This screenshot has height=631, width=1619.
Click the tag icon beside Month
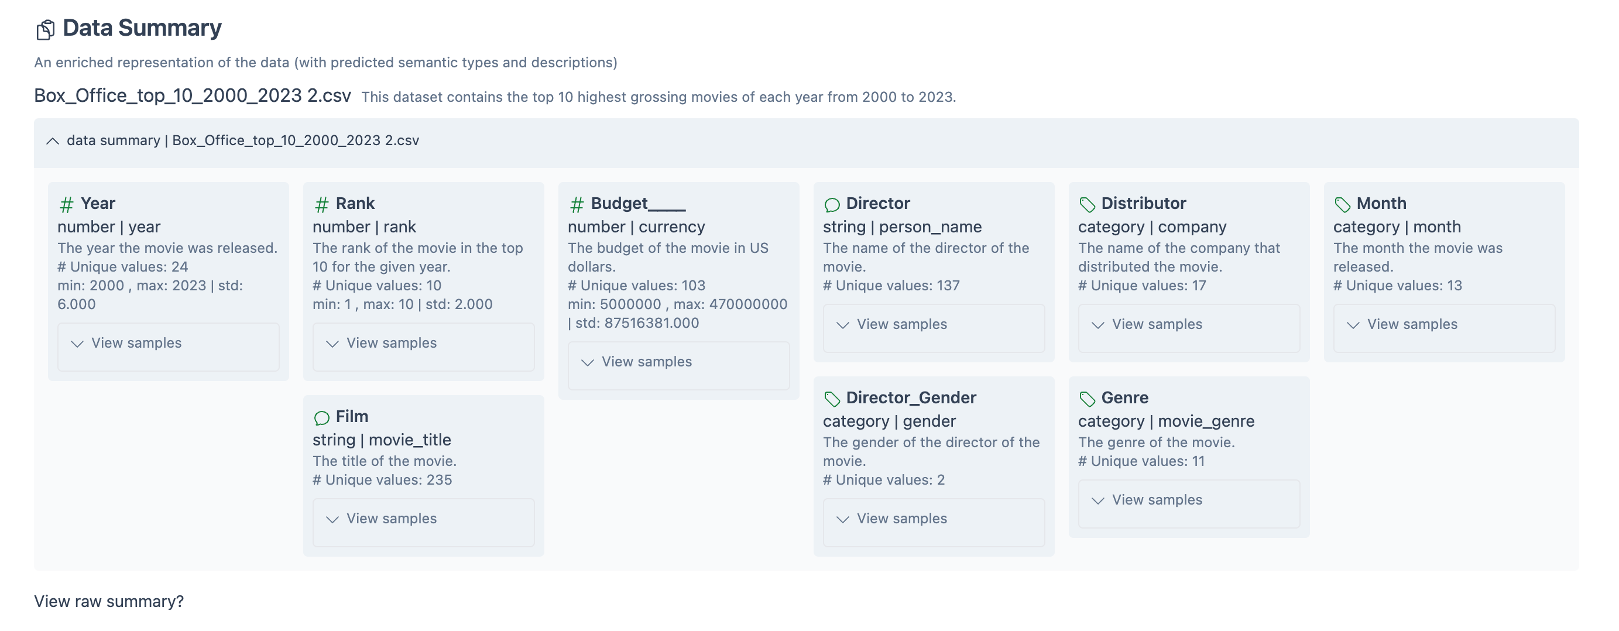(x=1343, y=204)
